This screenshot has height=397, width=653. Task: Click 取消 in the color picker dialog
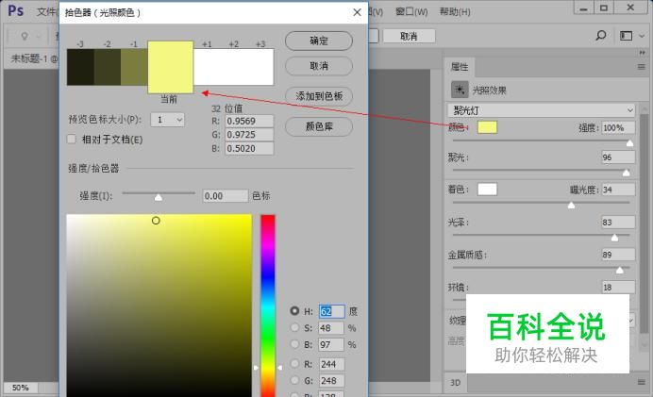pyautogui.click(x=319, y=66)
